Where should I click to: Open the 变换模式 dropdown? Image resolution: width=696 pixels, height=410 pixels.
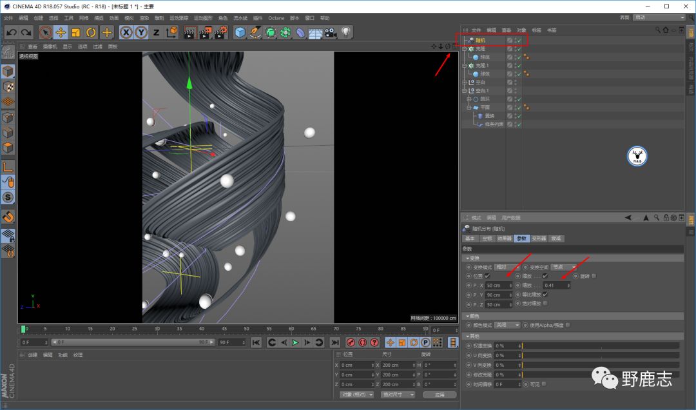pyautogui.click(x=508, y=267)
